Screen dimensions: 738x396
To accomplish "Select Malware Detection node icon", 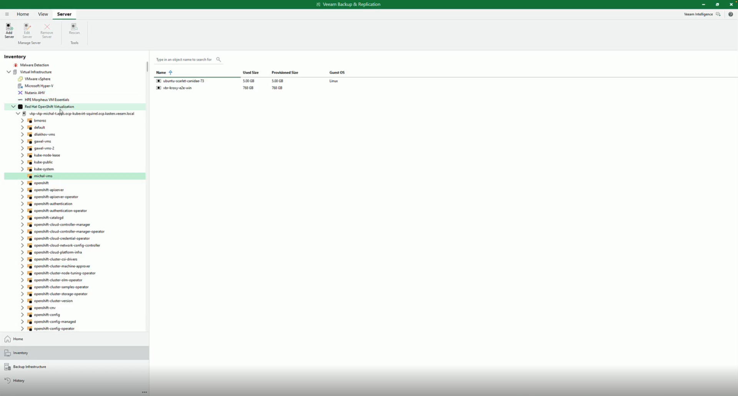I will [x=15, y=65].
